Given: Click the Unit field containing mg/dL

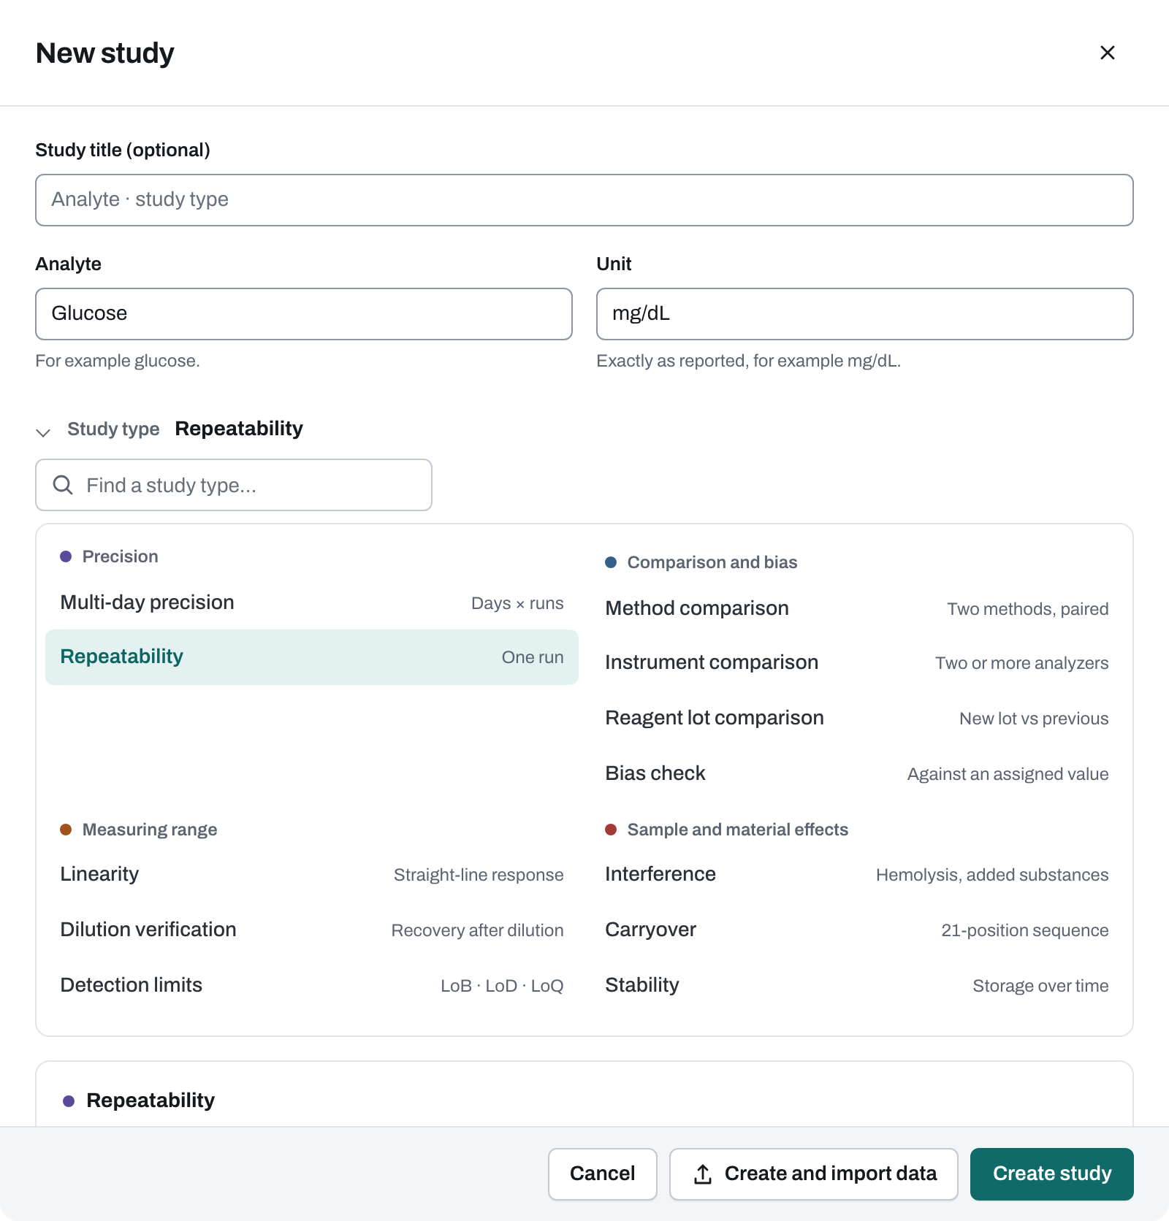Looking at the screenshot, I should [865, 314].
